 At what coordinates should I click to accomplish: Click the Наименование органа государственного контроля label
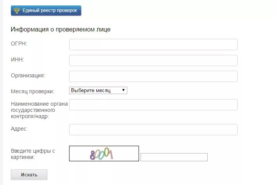(39, 110)
